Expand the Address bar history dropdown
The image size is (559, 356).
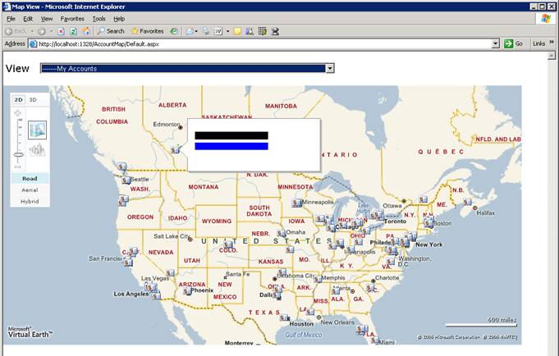click(496, 43)
